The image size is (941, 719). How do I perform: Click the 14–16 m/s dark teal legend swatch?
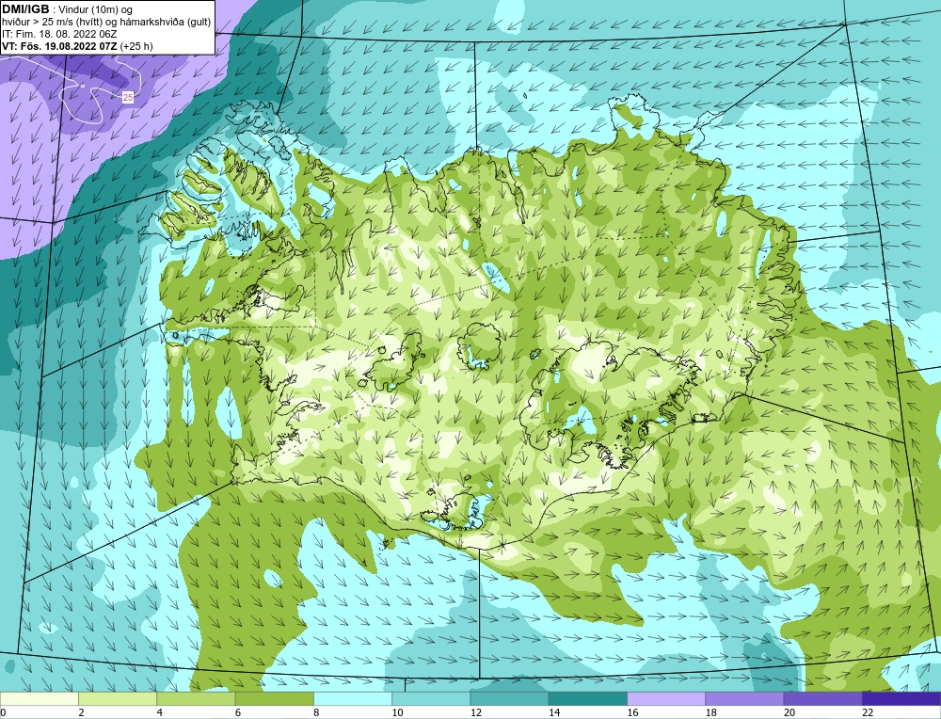[x=587, y=698]
